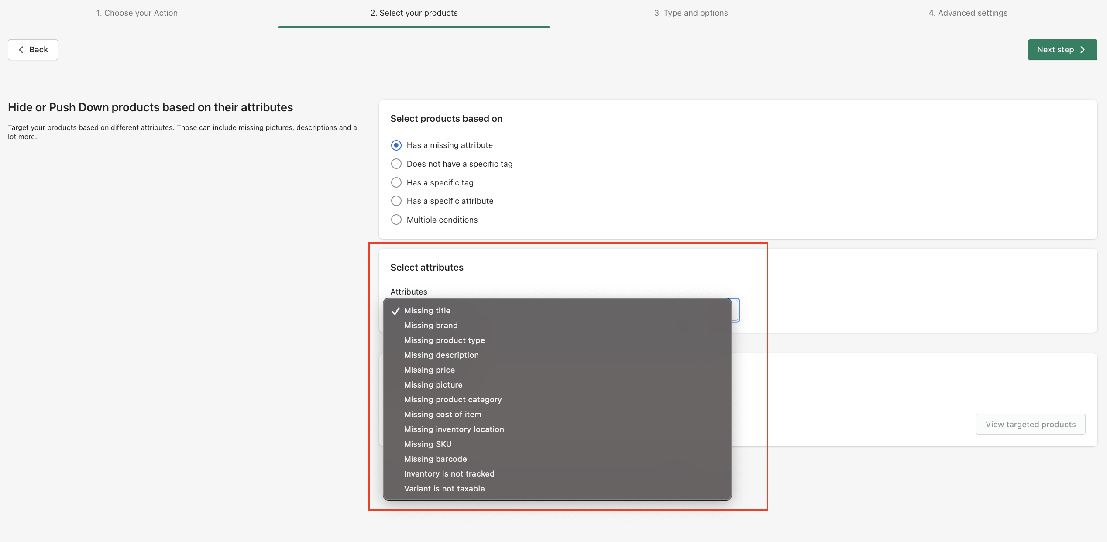Choose 'Missing title' checked dropdown option
The image size is (1107, 542).
427,311
